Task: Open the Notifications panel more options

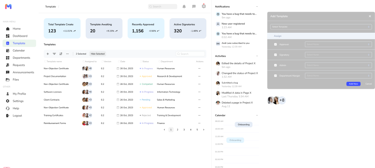Action: (257, 7)
